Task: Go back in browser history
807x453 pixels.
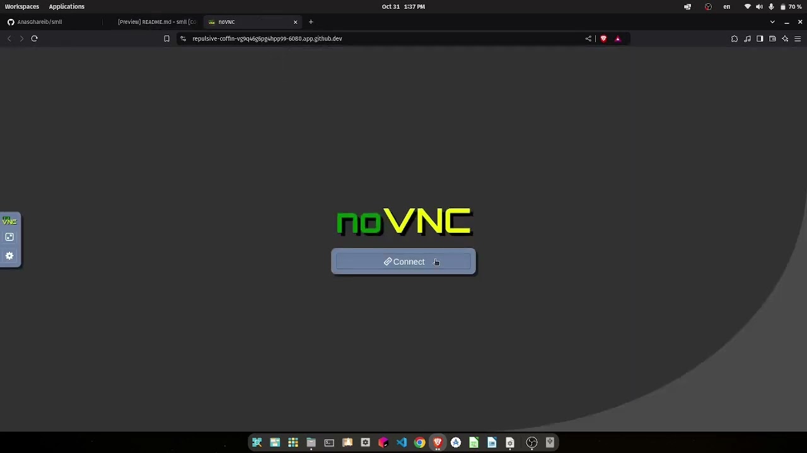Action: coord(9,38)
